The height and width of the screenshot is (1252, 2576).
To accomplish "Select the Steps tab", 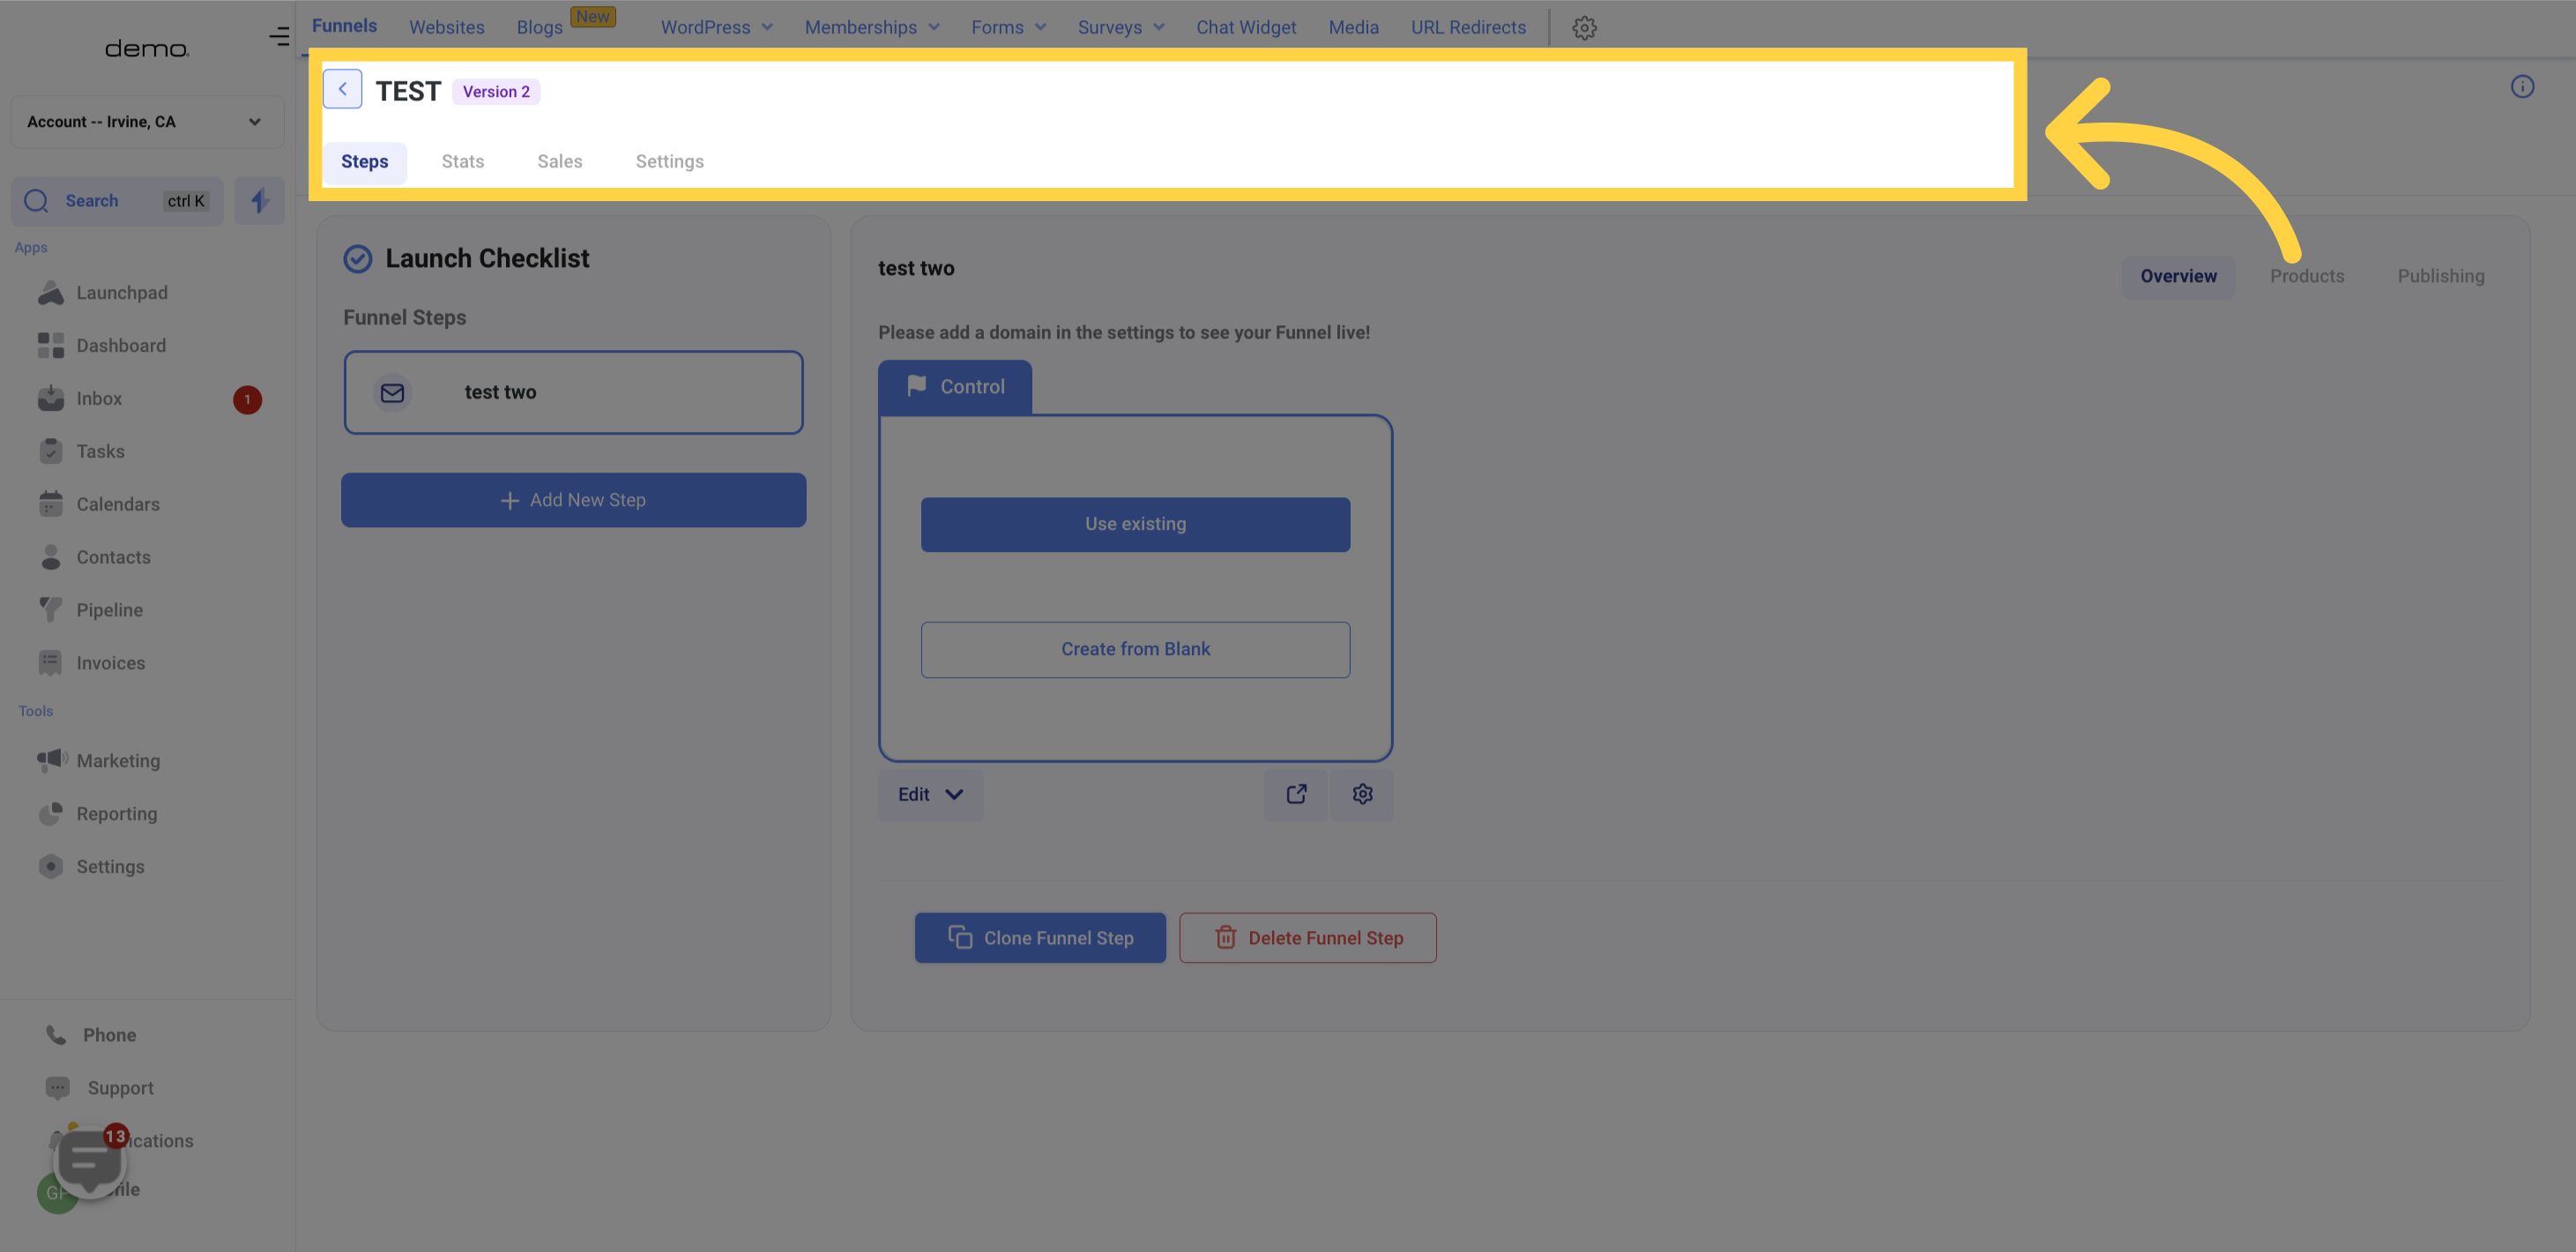I will (364, 162).
